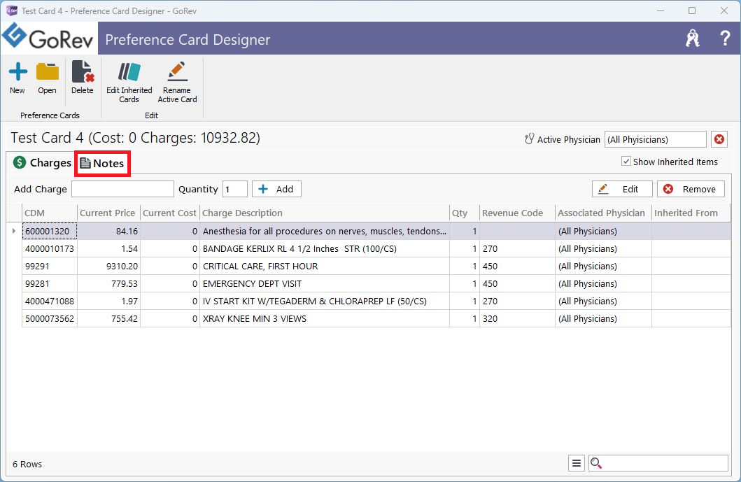Sort by the Associated Physician column header
Screen dimensions: 741x482
603,213
